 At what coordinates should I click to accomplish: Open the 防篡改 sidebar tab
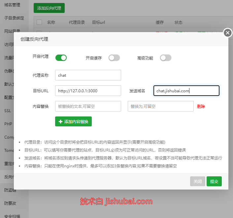click(x=10, y=203)
